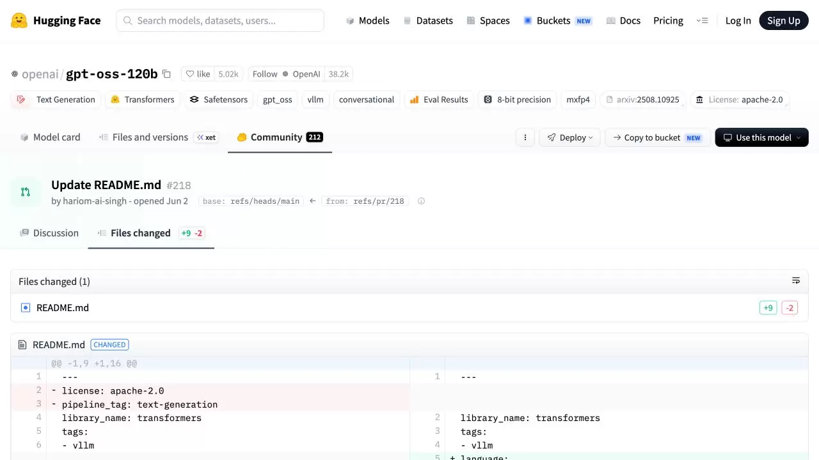Open the more navigation options menu icon
The width and height of the screenshot is (819, 460).
pyautogui.click(x=702, y=20)
